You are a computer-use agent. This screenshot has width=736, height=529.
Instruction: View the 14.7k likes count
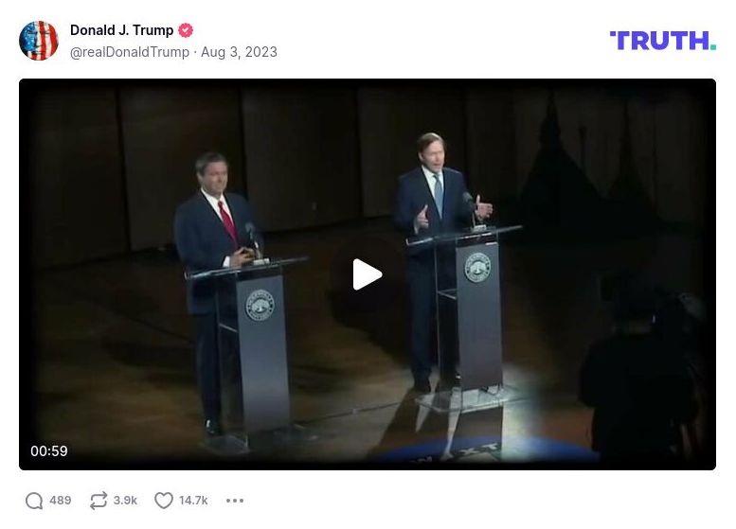[x=193, y=501]
